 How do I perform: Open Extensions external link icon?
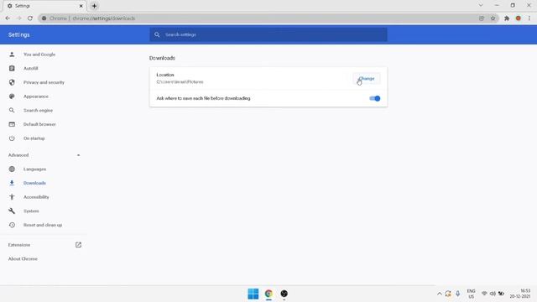click(78, 245)
